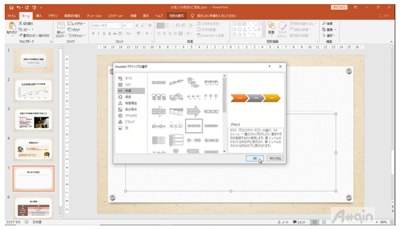This screenshot has height=230, width=400.
Task: Click the Cancel button in SmartArt dialog
Action: 275,158
